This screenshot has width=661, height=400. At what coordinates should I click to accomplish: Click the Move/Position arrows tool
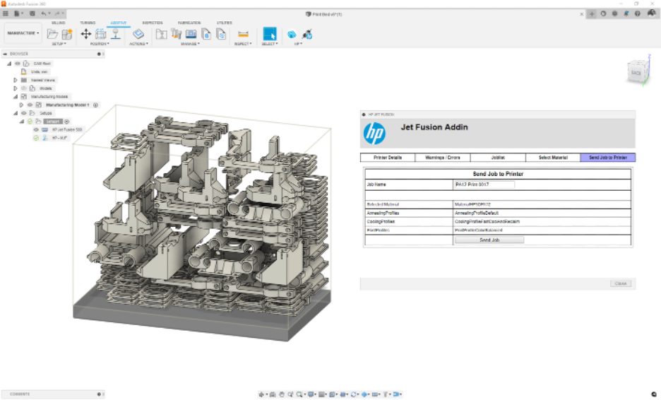(85, 33)
